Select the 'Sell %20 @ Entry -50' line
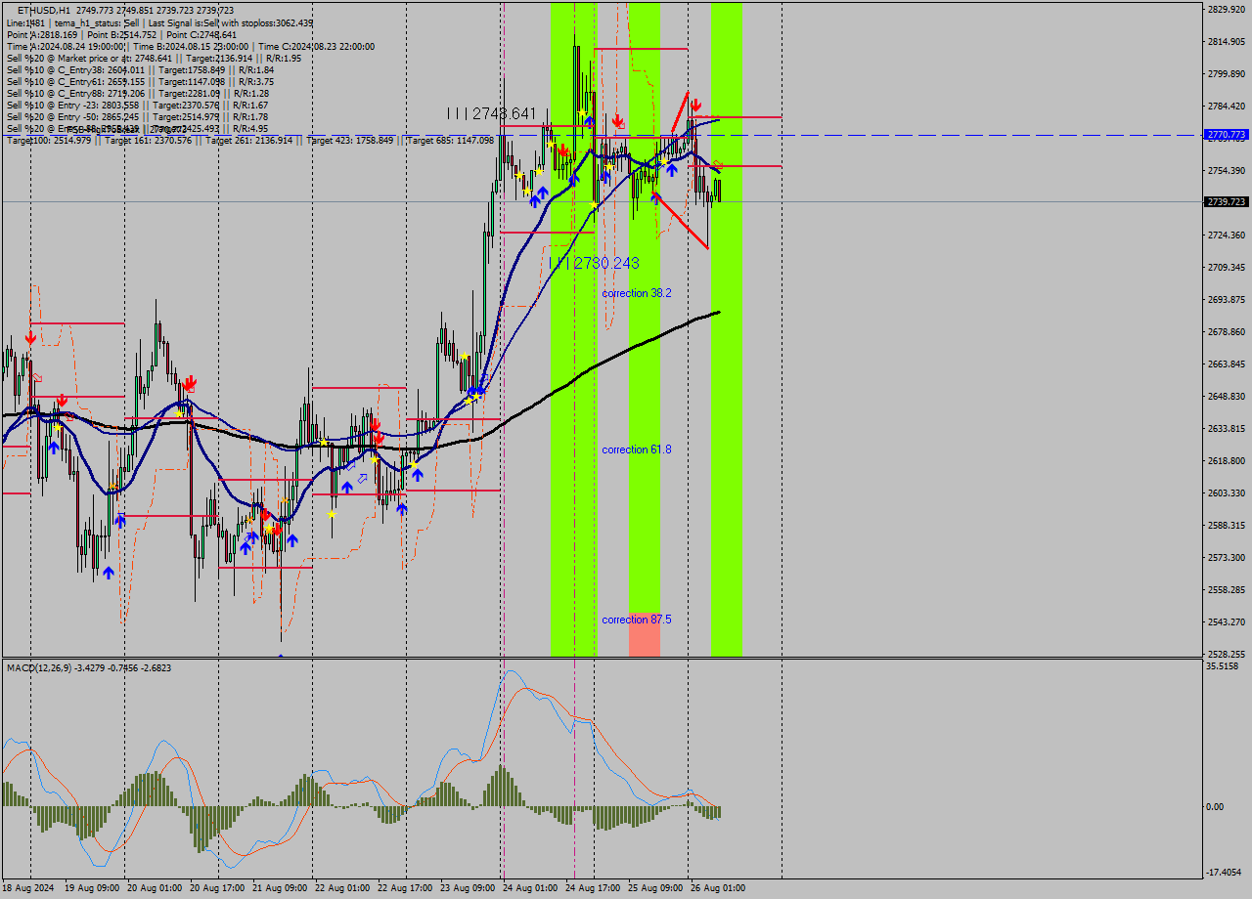The width and height of the screenshot is (1252, 899). coord(137,116)
